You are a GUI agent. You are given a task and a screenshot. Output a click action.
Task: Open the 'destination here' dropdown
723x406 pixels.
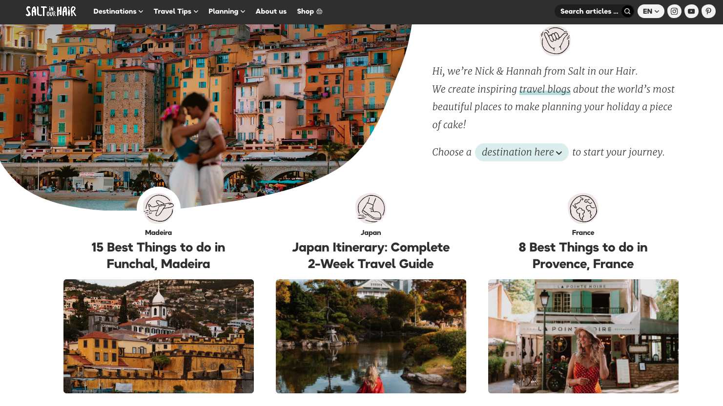click(521, 152)
